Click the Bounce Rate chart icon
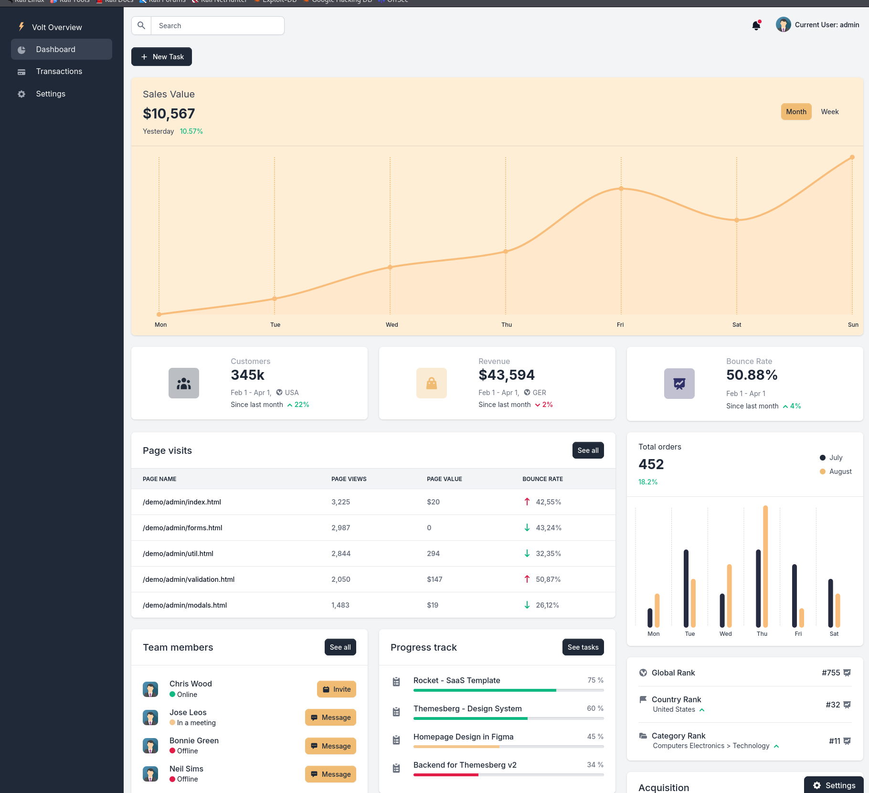Screen dimensions: 869x793 click(679, 384)
